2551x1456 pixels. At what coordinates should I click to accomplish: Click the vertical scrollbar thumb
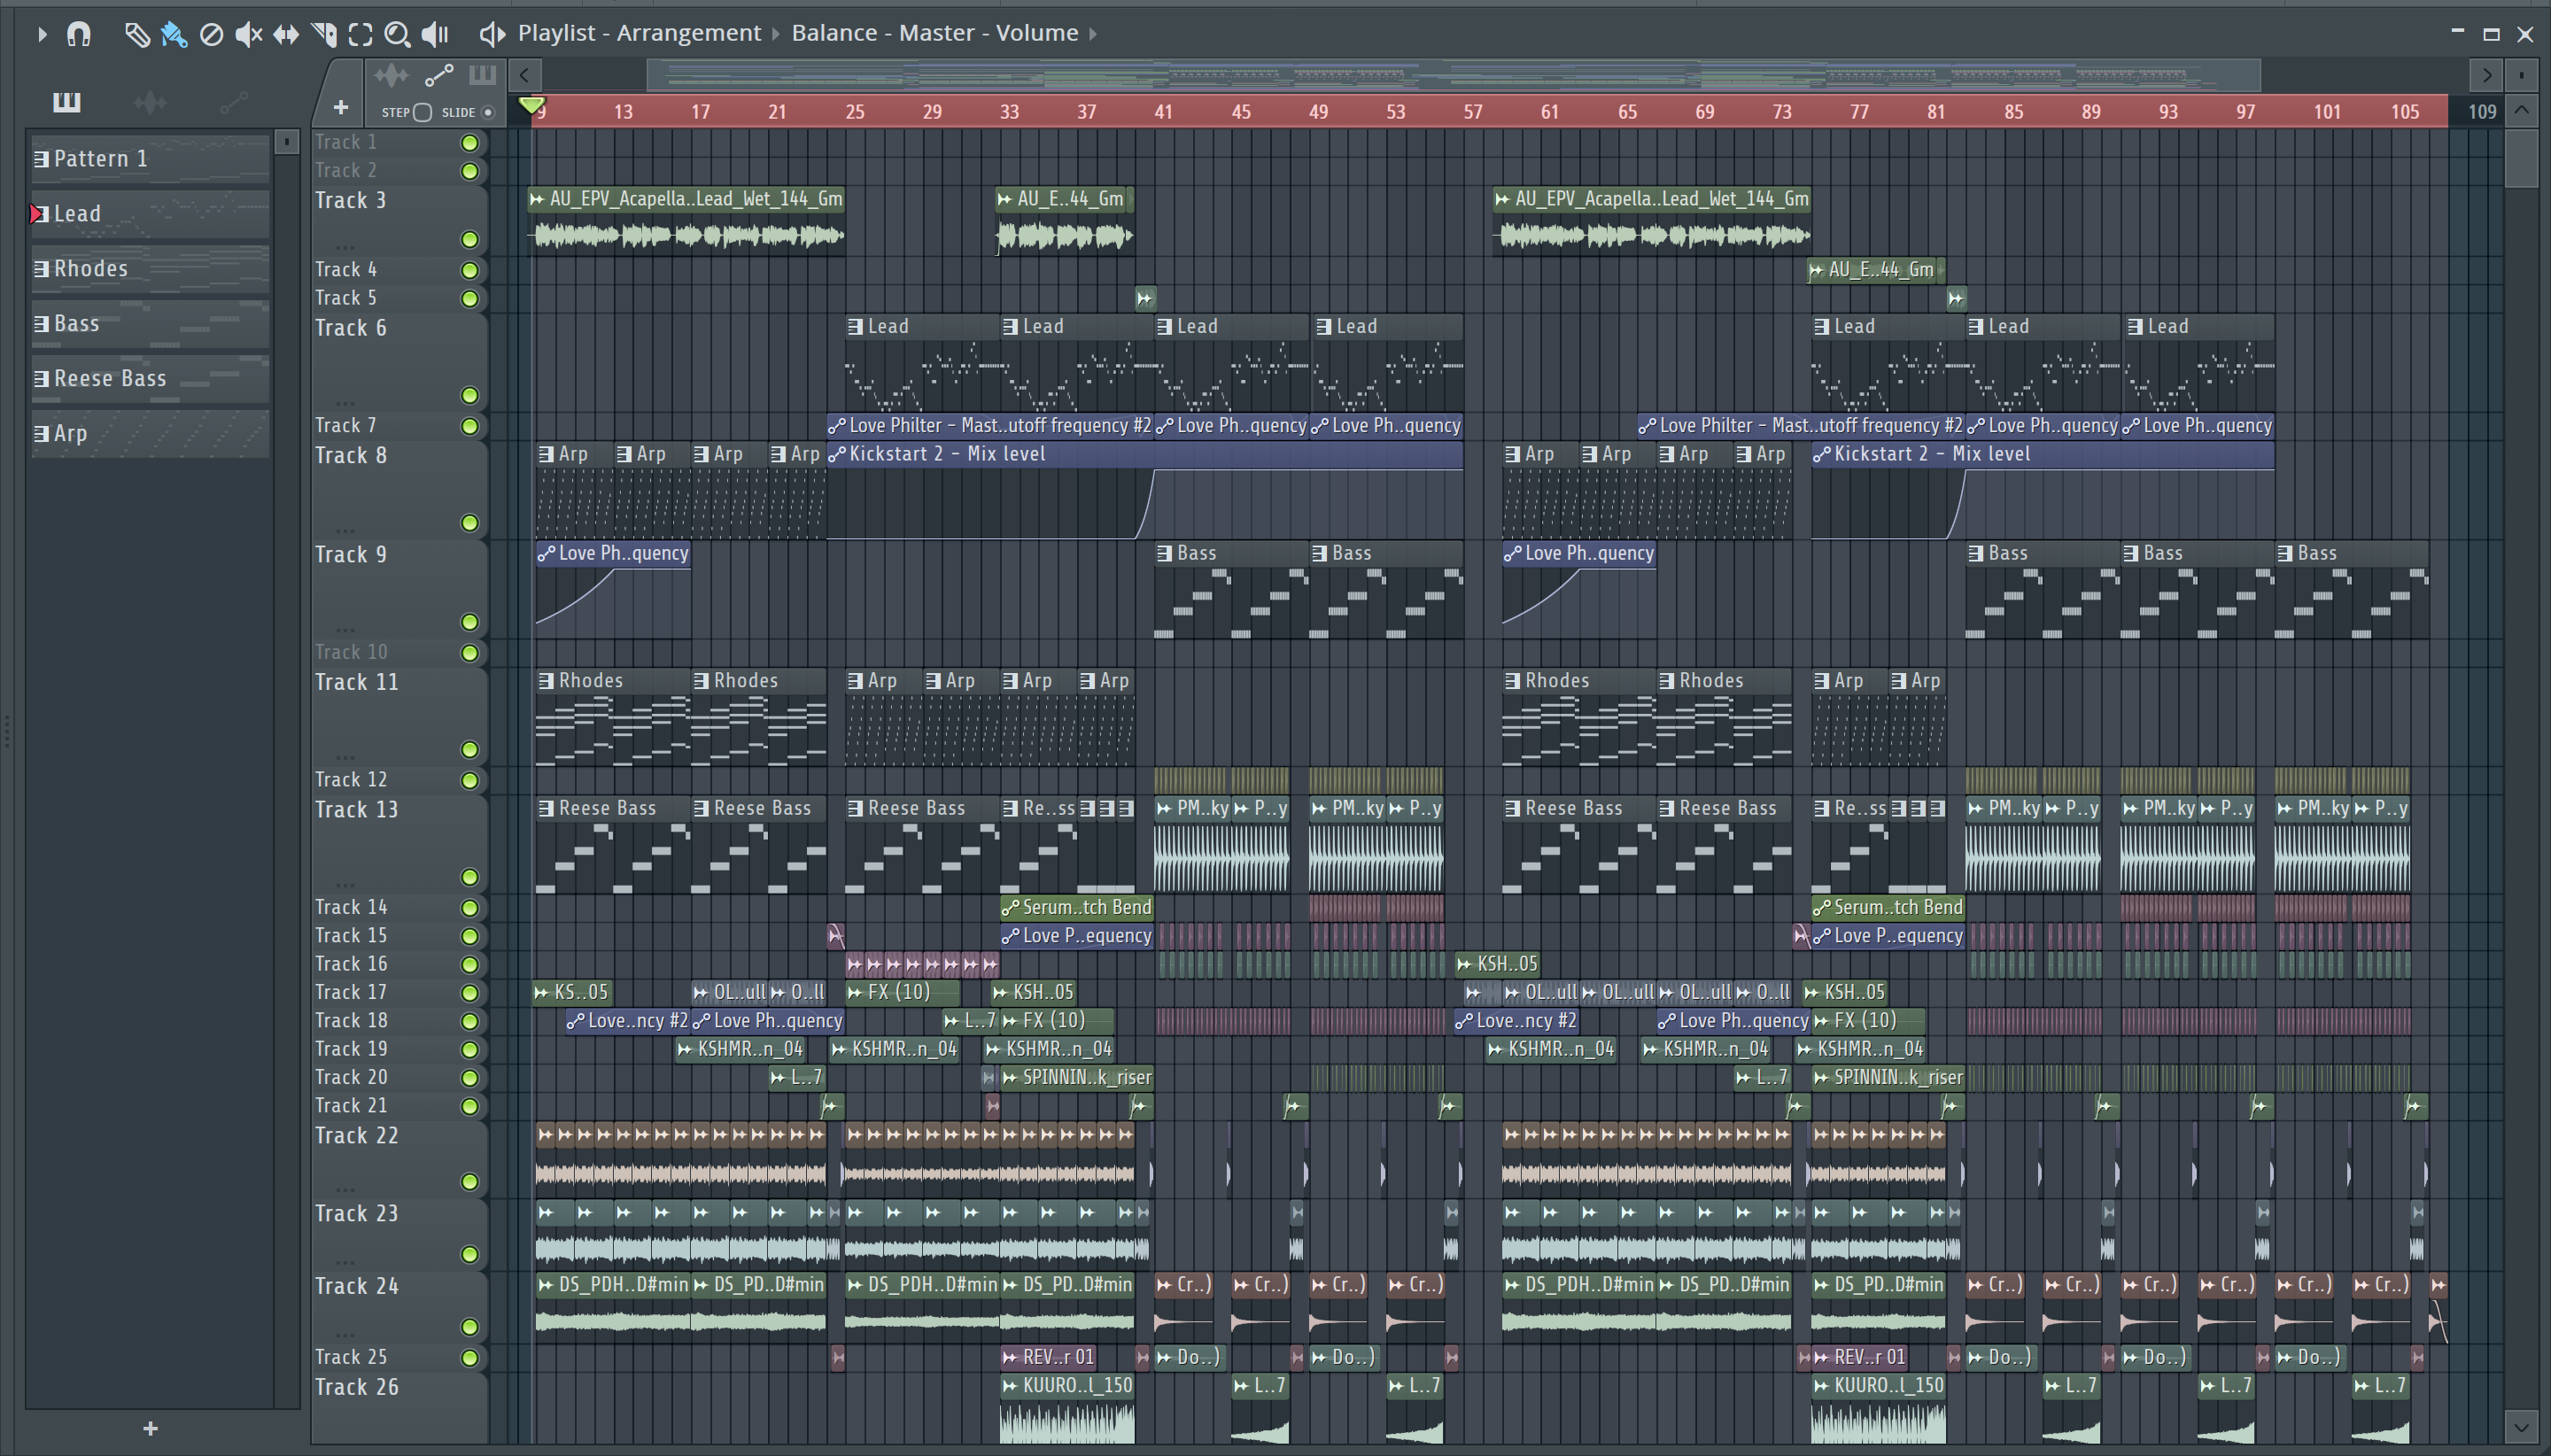tap(2521, 158)
